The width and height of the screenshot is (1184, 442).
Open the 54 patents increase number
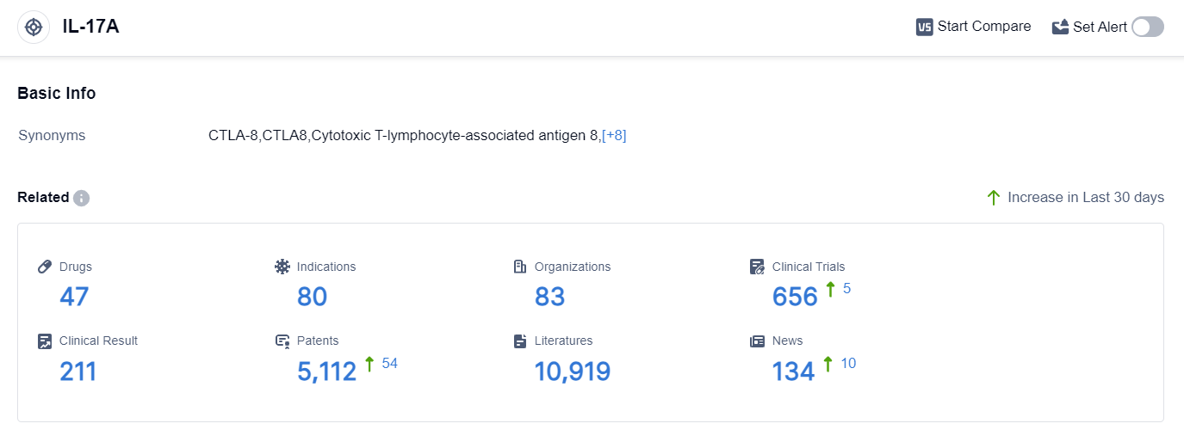pos(389,363)
